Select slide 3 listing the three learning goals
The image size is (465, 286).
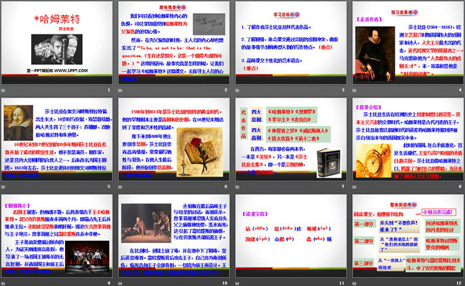tap(291, 43)
